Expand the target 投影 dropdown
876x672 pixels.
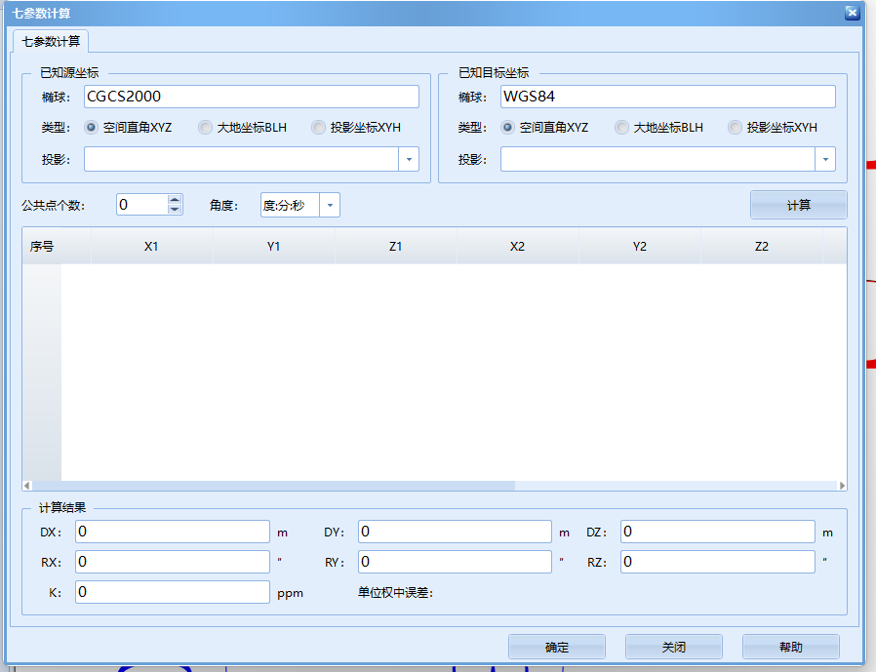click(x=825, y=159)
